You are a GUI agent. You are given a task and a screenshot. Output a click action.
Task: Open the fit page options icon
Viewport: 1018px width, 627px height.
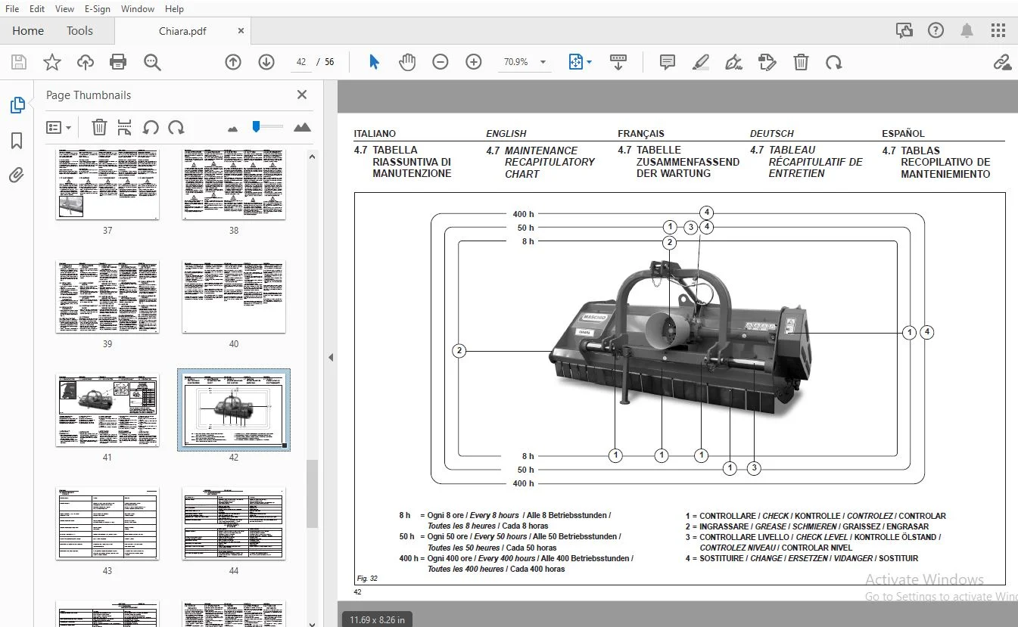580,62
